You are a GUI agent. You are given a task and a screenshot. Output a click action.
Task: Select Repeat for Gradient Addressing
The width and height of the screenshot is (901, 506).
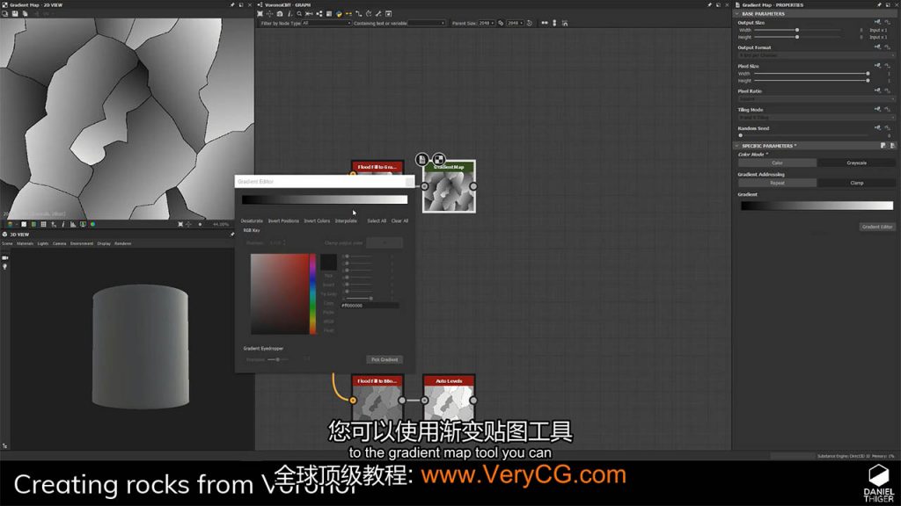click(778, 183)
